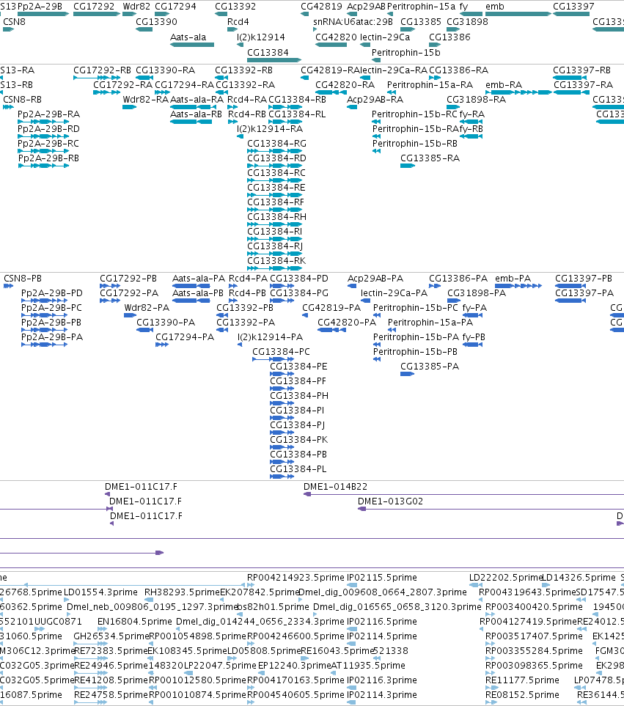This screenshot has height=706, width=624.
Task: Select gene CG17294 in the gene track
Action: [175, 7]
